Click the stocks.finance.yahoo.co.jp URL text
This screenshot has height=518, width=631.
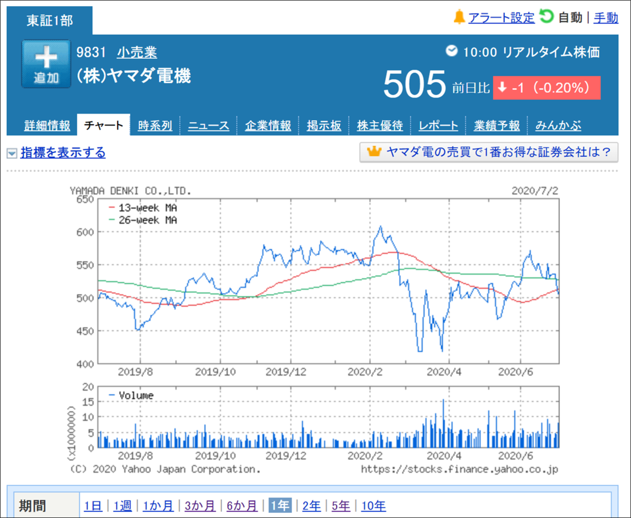460,468
